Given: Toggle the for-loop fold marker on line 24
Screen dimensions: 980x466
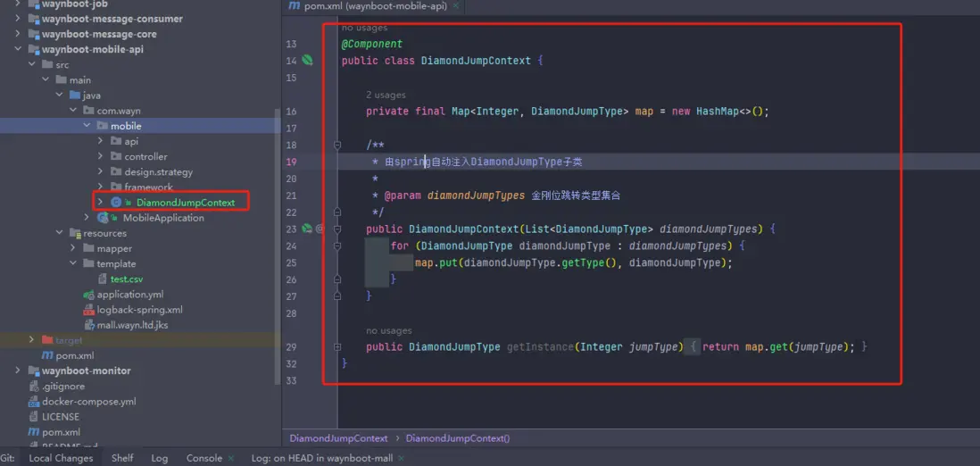Looking at the screenshot, I should pos(337,245).
